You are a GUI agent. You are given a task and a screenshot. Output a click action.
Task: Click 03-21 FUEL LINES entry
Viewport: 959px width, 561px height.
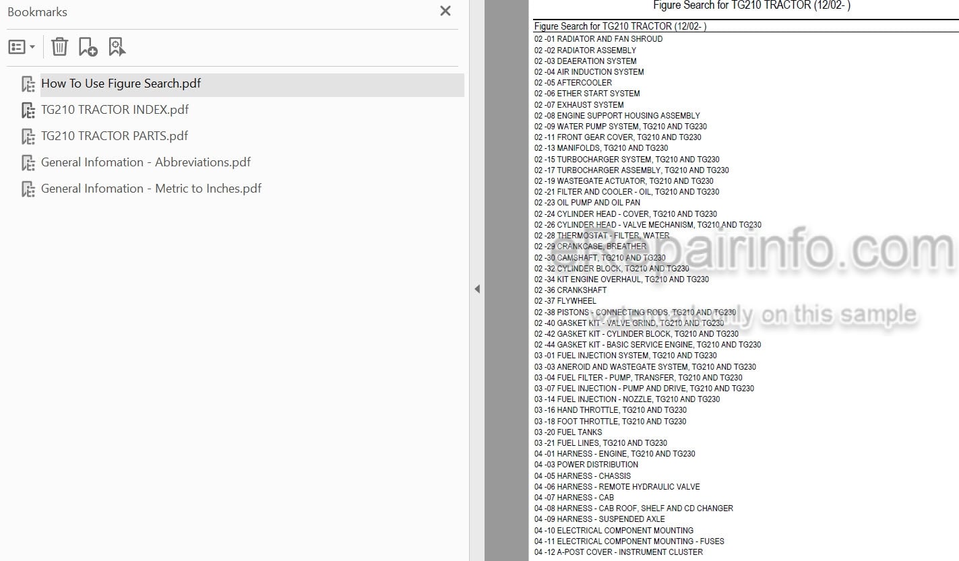pos(600,443)
